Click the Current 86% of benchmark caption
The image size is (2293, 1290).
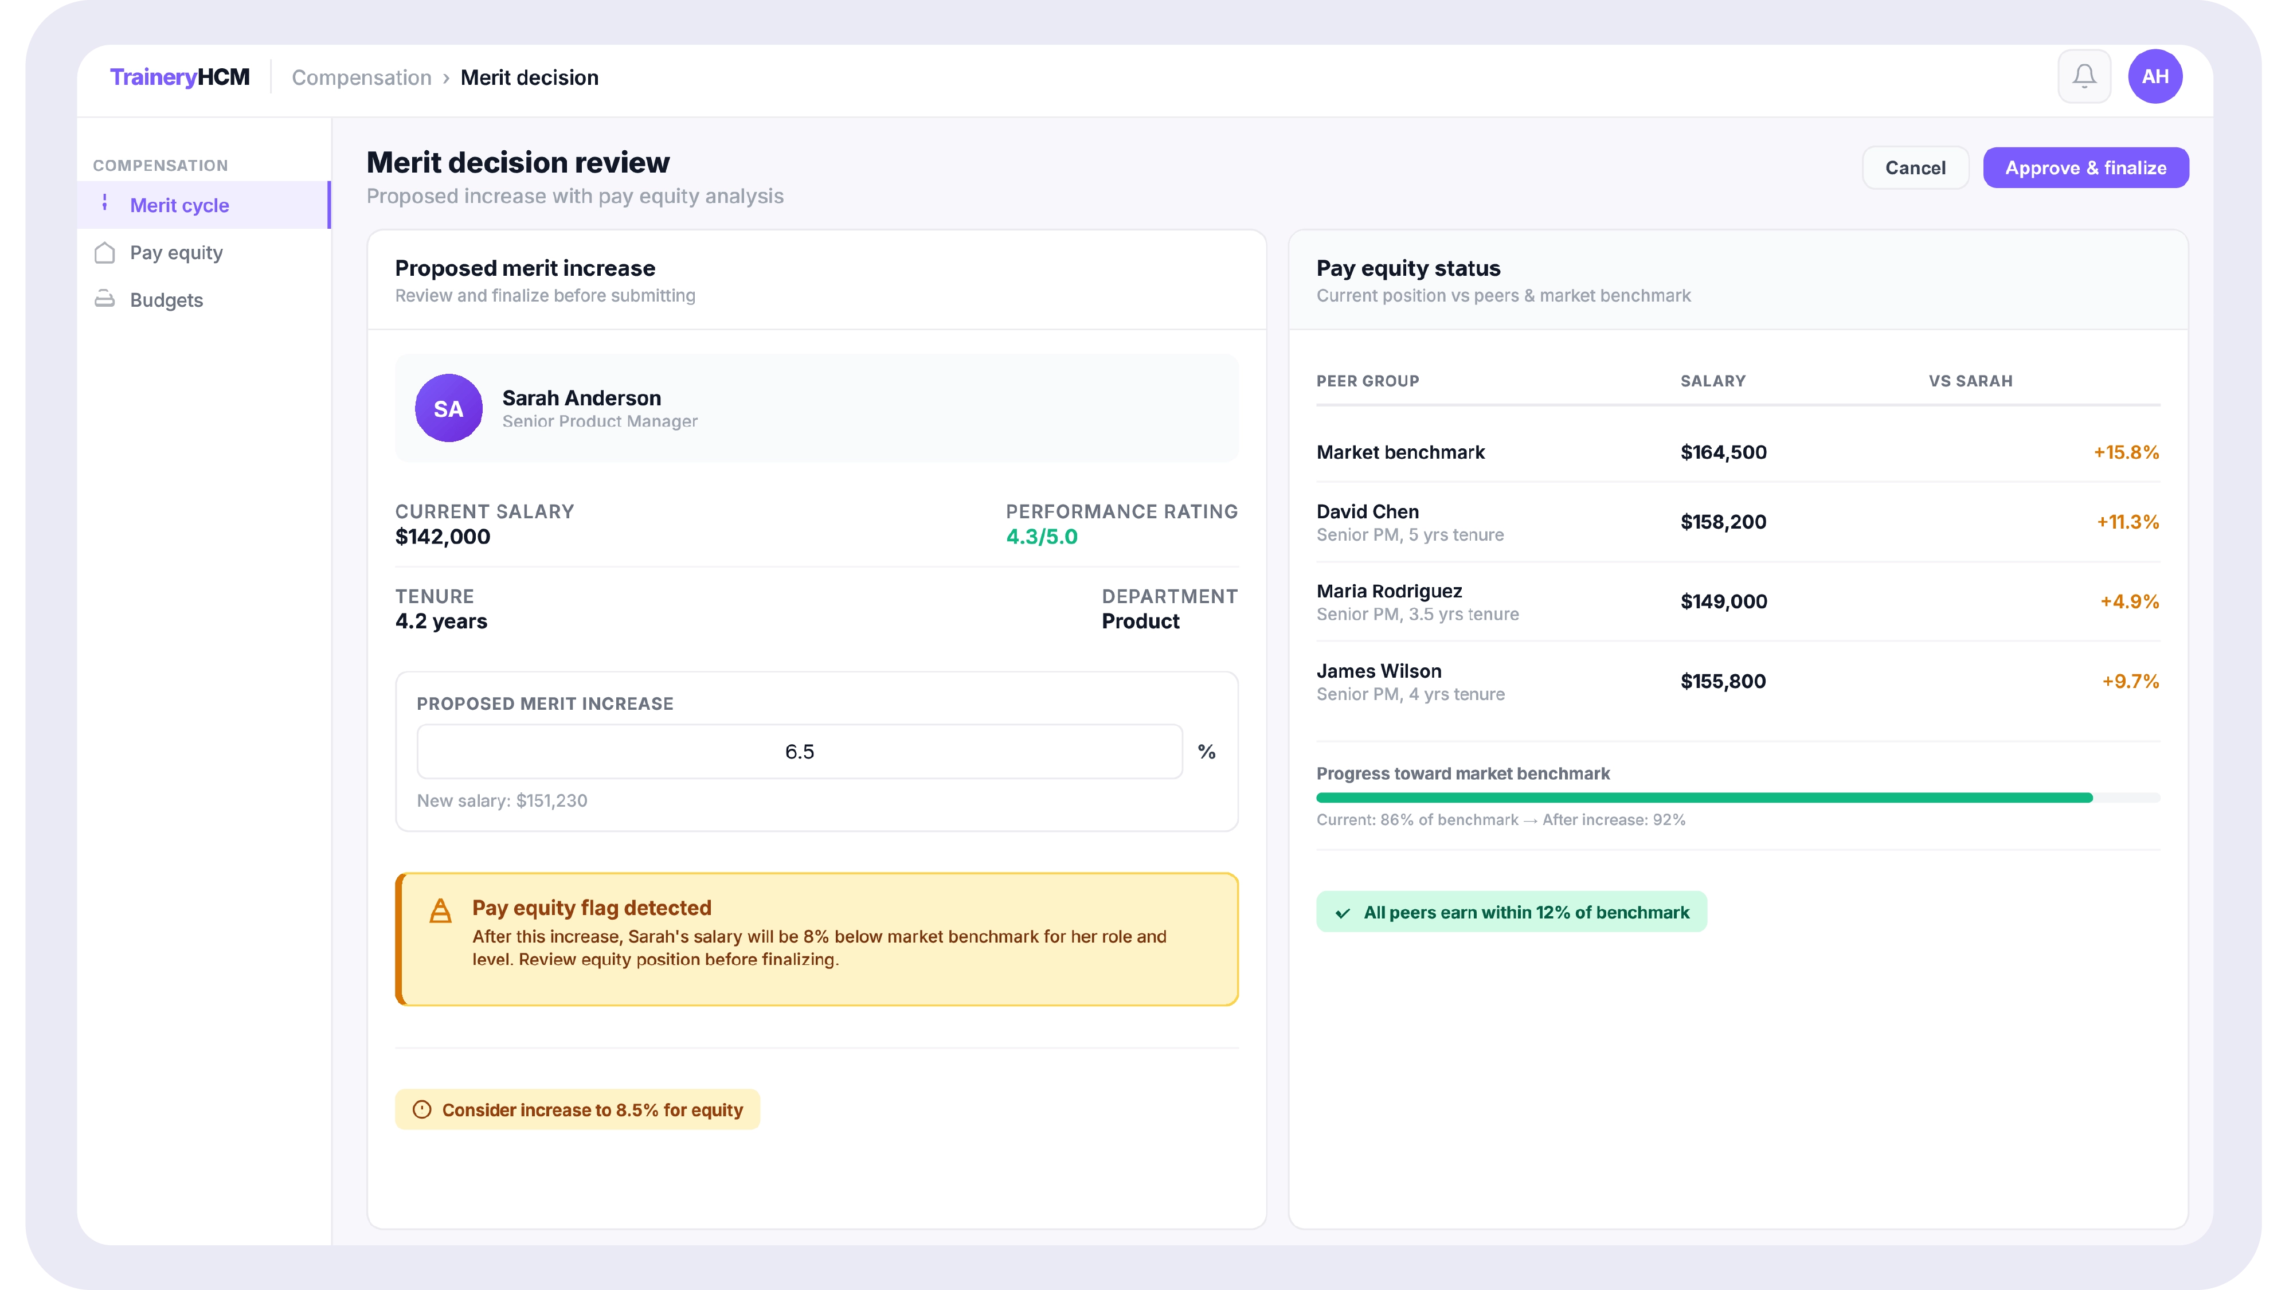pyautogui.click(x=1501, y=820)
